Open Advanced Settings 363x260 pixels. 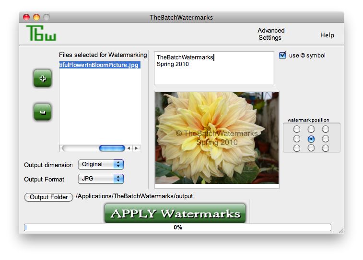[271, 34]
